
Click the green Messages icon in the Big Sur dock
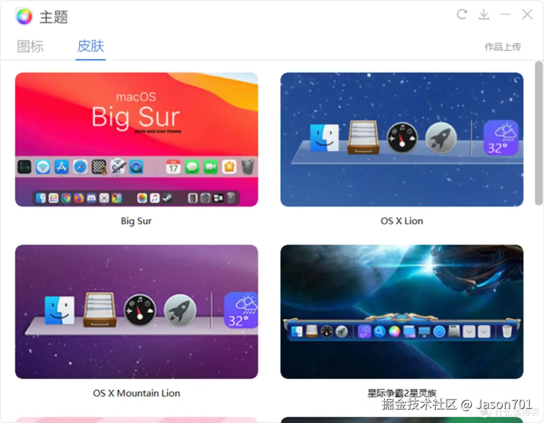click(192, 166)
